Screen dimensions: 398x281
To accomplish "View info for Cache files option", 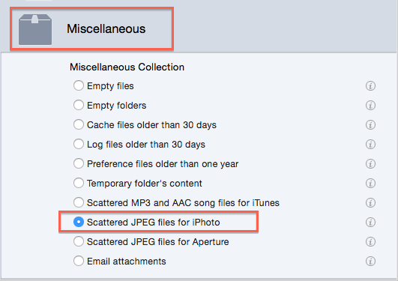I will 370,125.
